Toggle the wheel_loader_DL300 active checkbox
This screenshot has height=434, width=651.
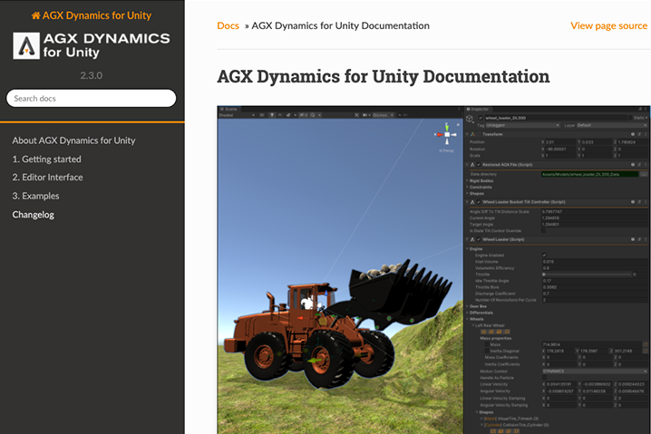point(481,118)
